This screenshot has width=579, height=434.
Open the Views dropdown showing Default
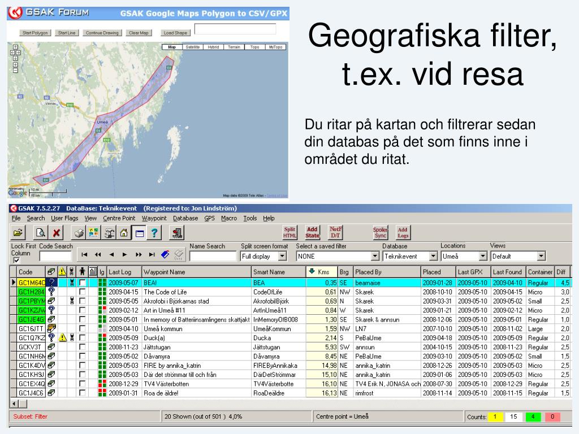(x=541, y=256)
